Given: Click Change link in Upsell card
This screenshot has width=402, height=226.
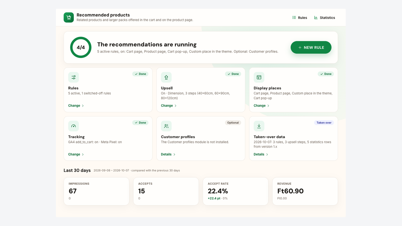Looking at the screenshot, I should tap(169, 106).
